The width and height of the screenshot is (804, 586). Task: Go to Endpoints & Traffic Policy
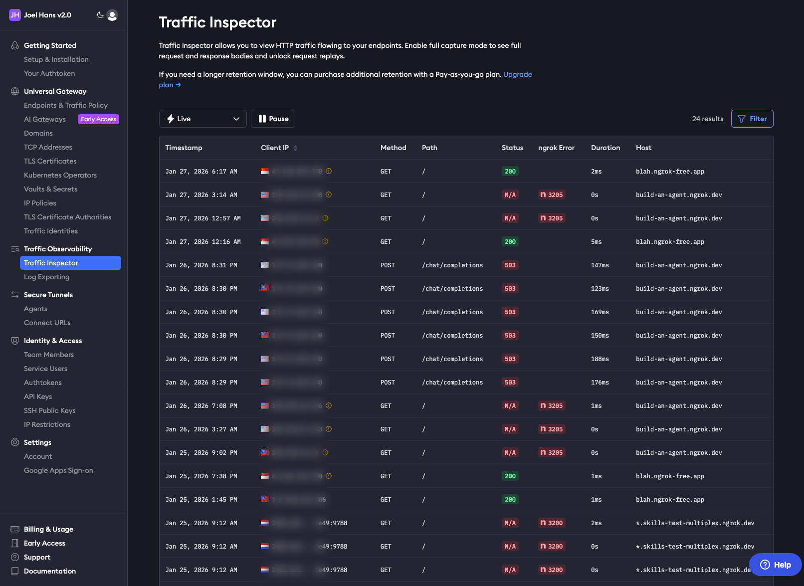[x=66, y=105]
